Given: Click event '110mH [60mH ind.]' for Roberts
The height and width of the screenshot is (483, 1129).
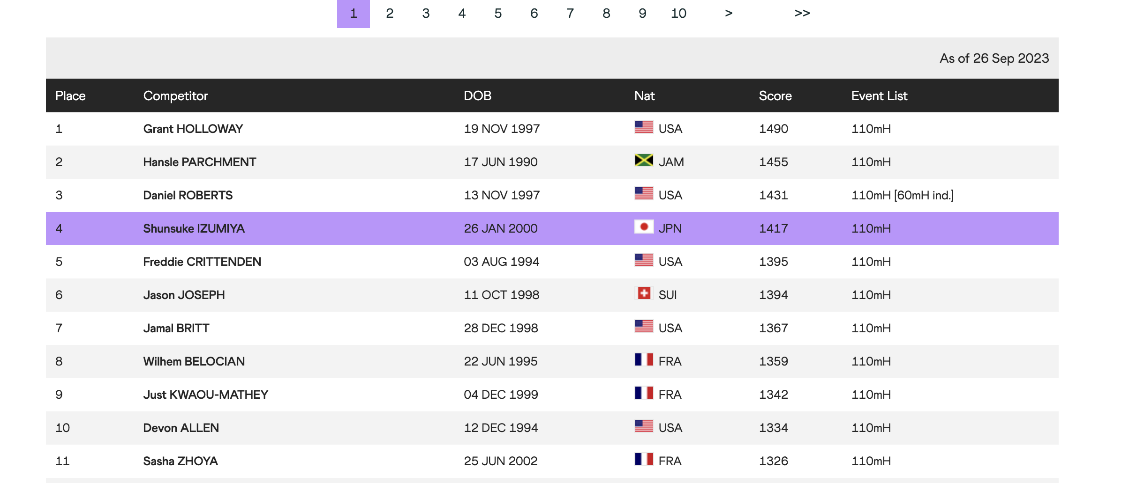Looking at the screenshot, I should click(x=903, y=195).
